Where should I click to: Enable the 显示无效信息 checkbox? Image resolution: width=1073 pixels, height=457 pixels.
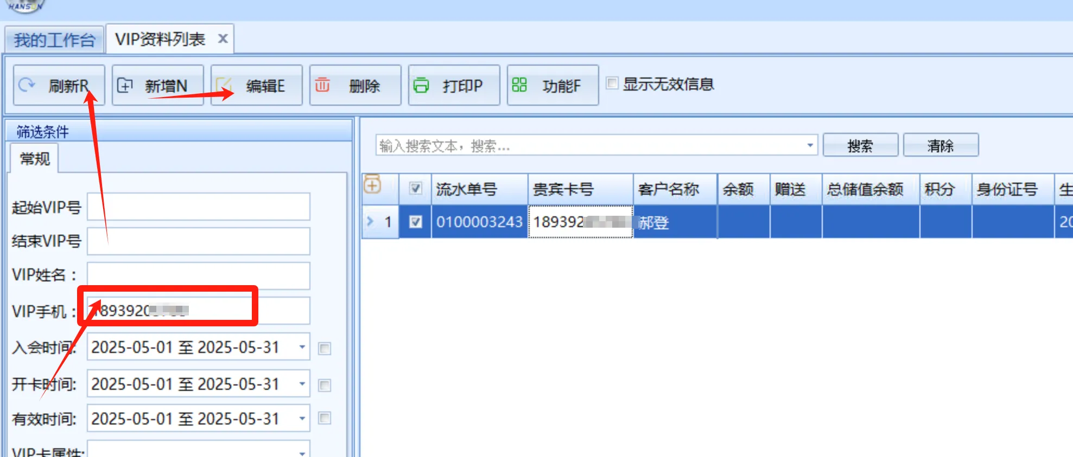[x=612, y=83]
